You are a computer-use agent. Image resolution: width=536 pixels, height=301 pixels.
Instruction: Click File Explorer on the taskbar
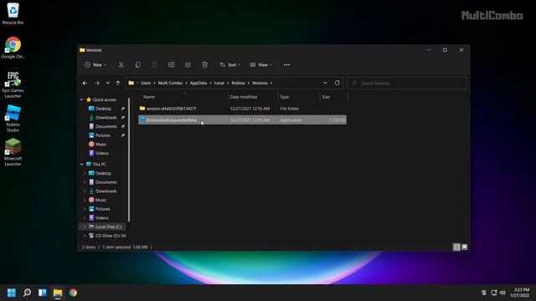[58, 293]
